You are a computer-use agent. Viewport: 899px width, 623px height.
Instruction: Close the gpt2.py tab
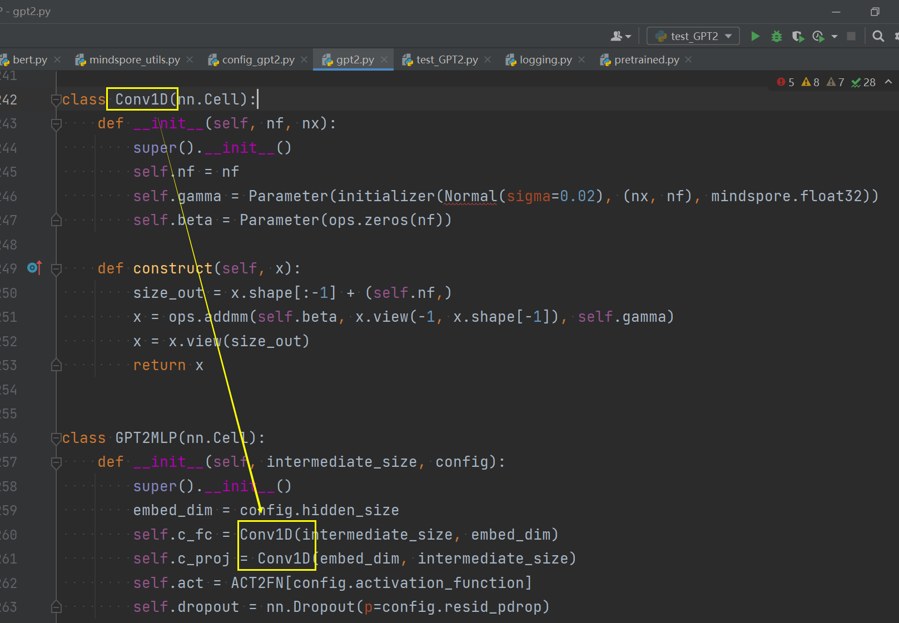coord(384,59)
